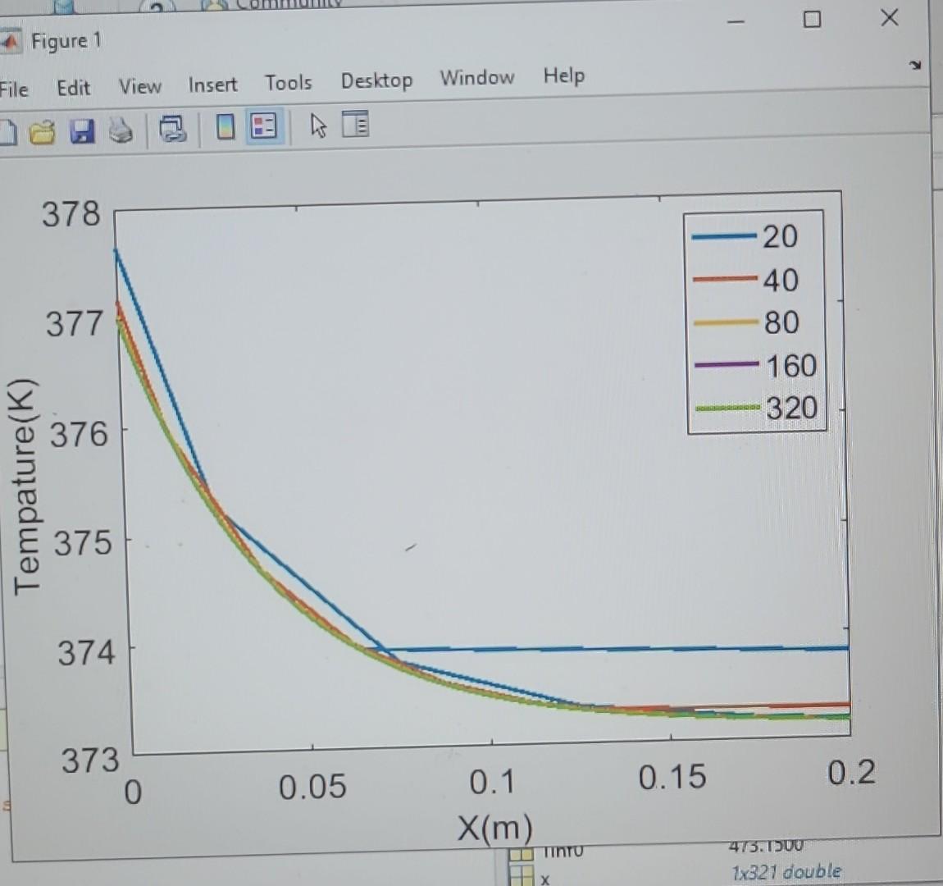
Task: Open the Help menu
Action: (564, 76)
